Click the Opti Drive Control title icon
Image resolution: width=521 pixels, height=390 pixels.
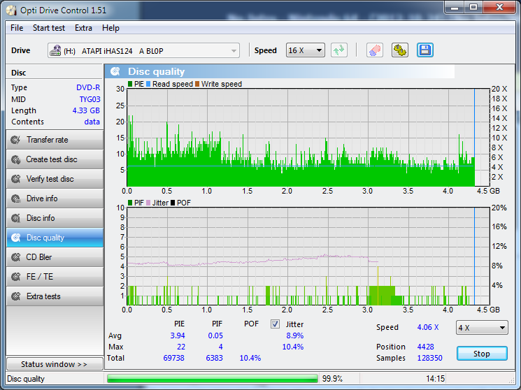tap(11, 10)
